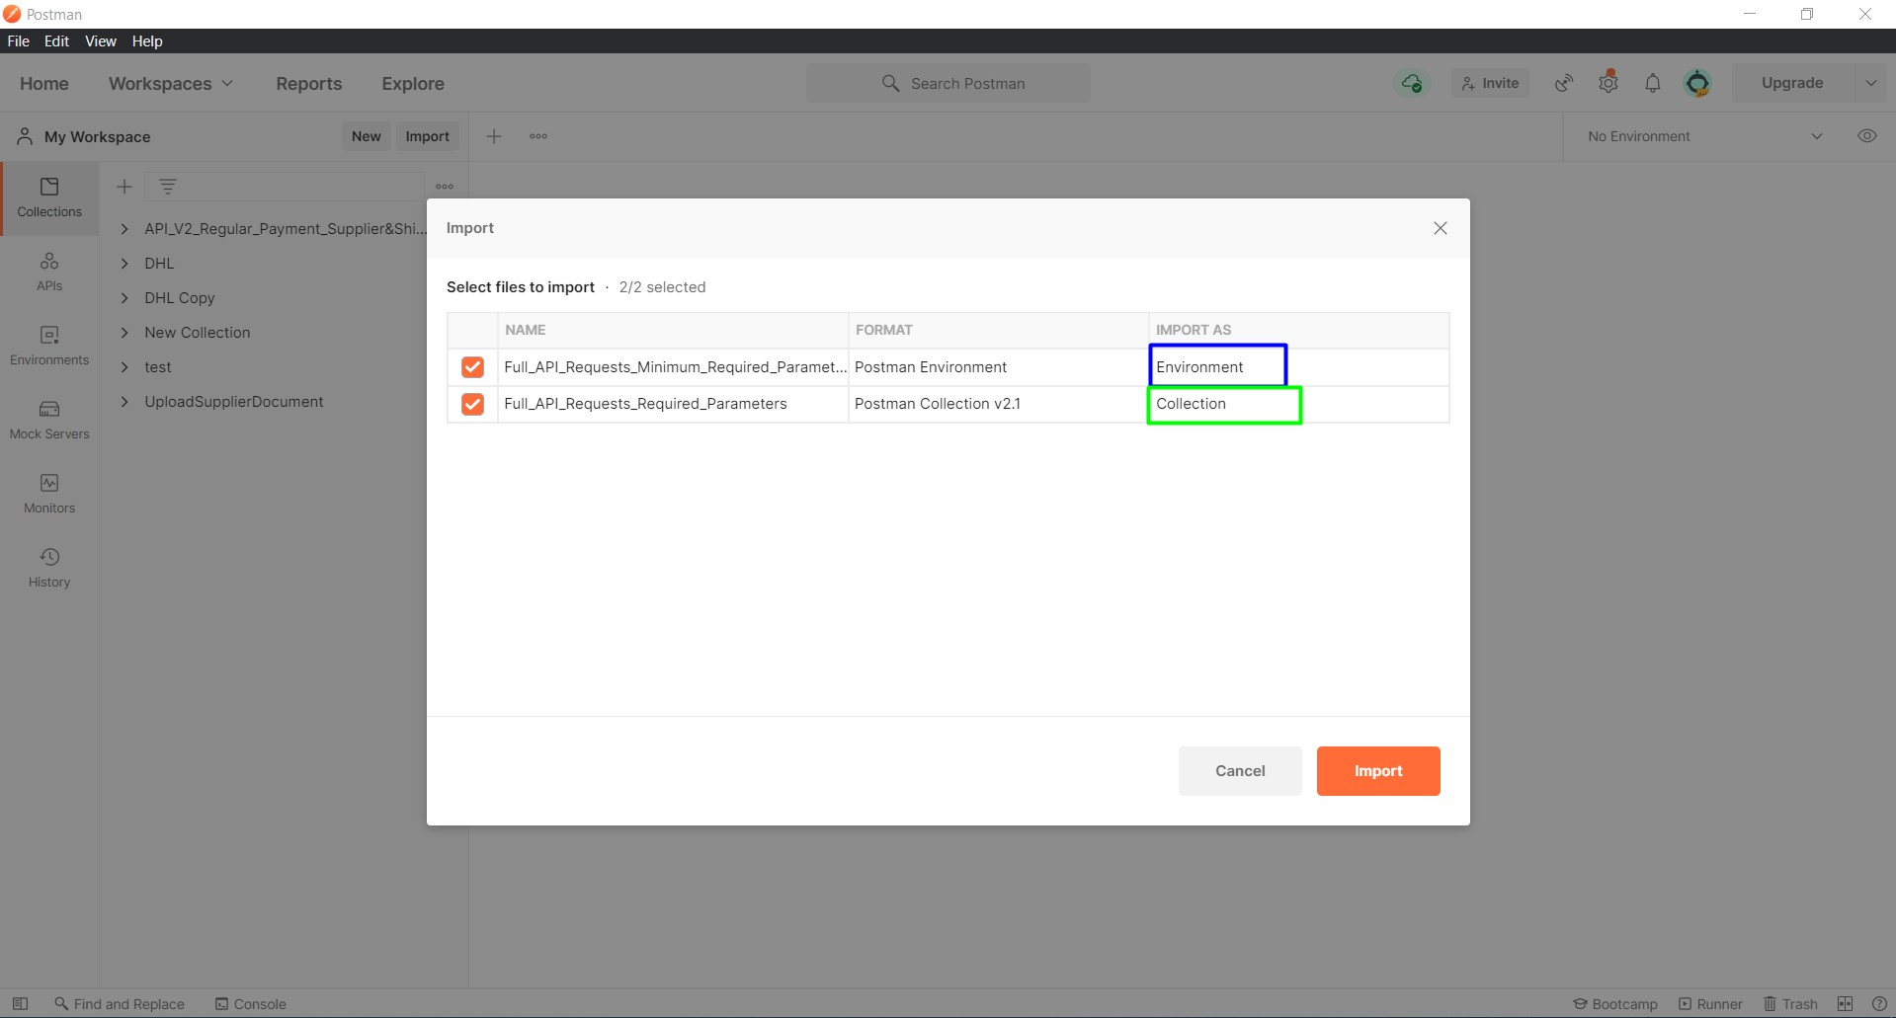This screenshot has height=1018, width=1896.
Task: Click the New button in My Workspace
Action: pos(367,136)
